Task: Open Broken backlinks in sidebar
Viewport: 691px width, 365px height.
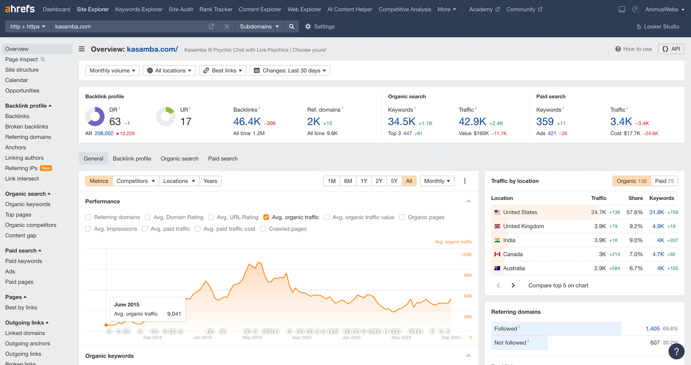Action: coord(27,126)
